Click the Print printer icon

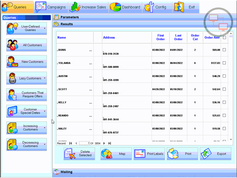coord(173,154)
